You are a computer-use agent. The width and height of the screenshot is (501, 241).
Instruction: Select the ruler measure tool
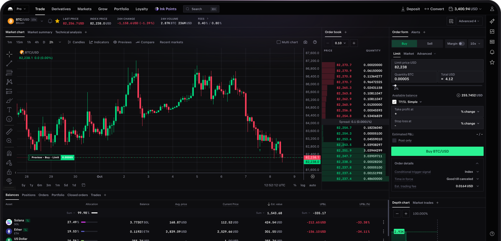point(9,131)
